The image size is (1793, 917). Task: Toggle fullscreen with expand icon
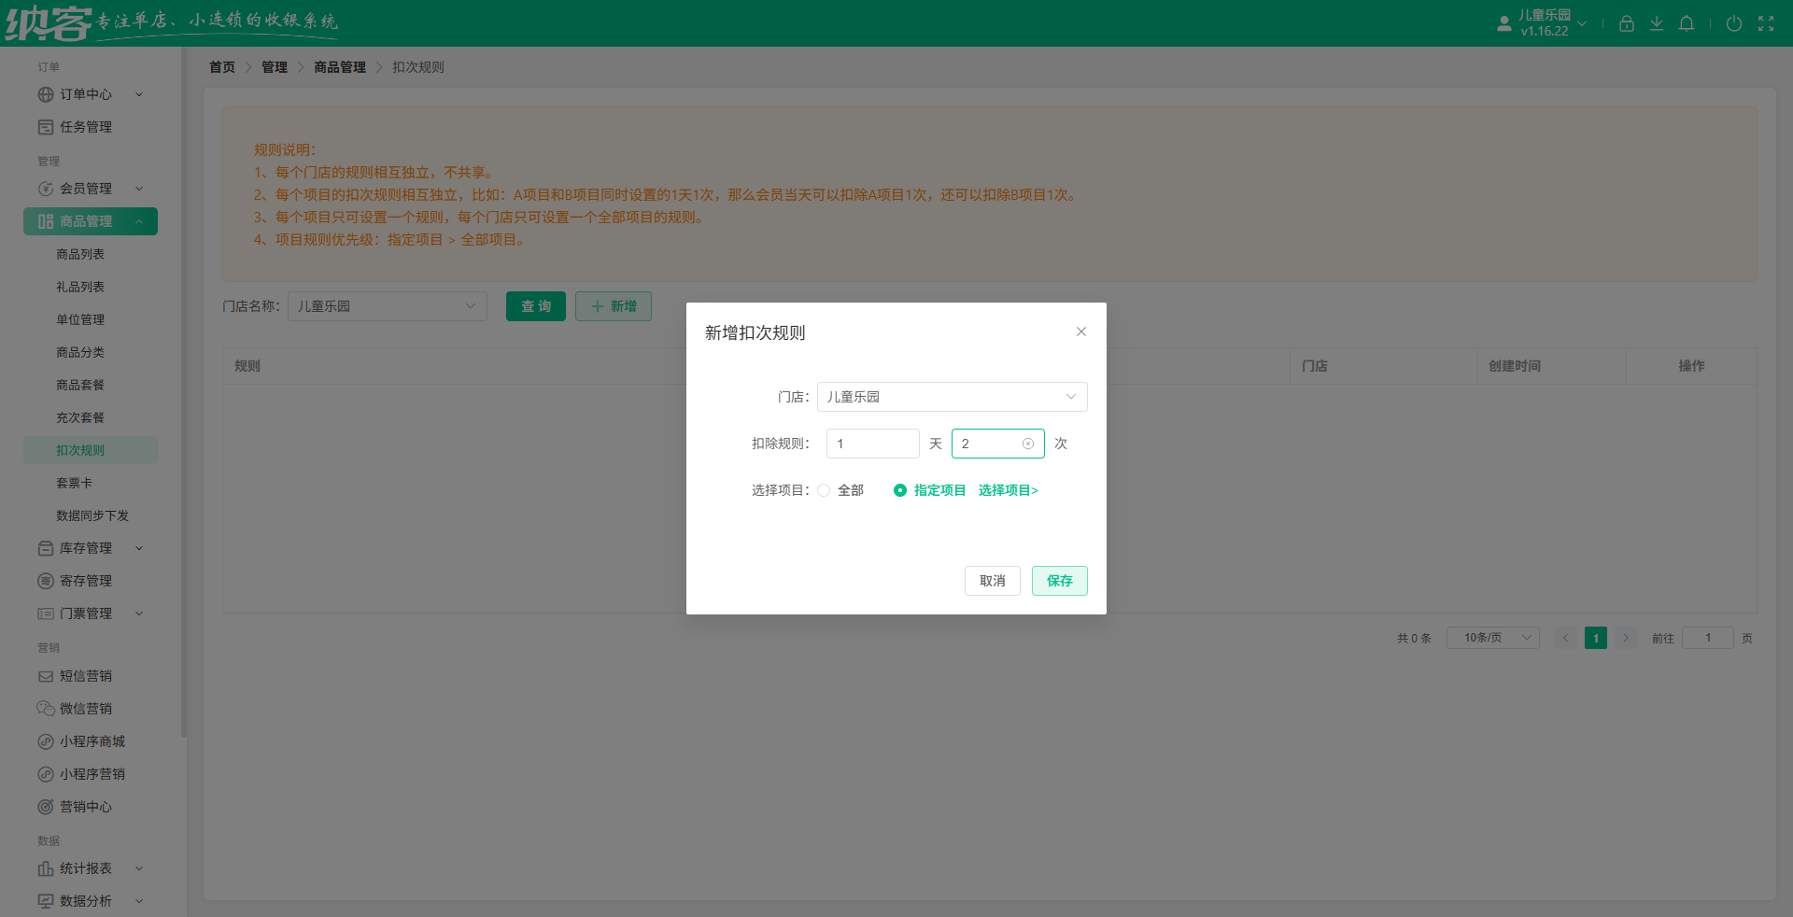click(1767, 23)
